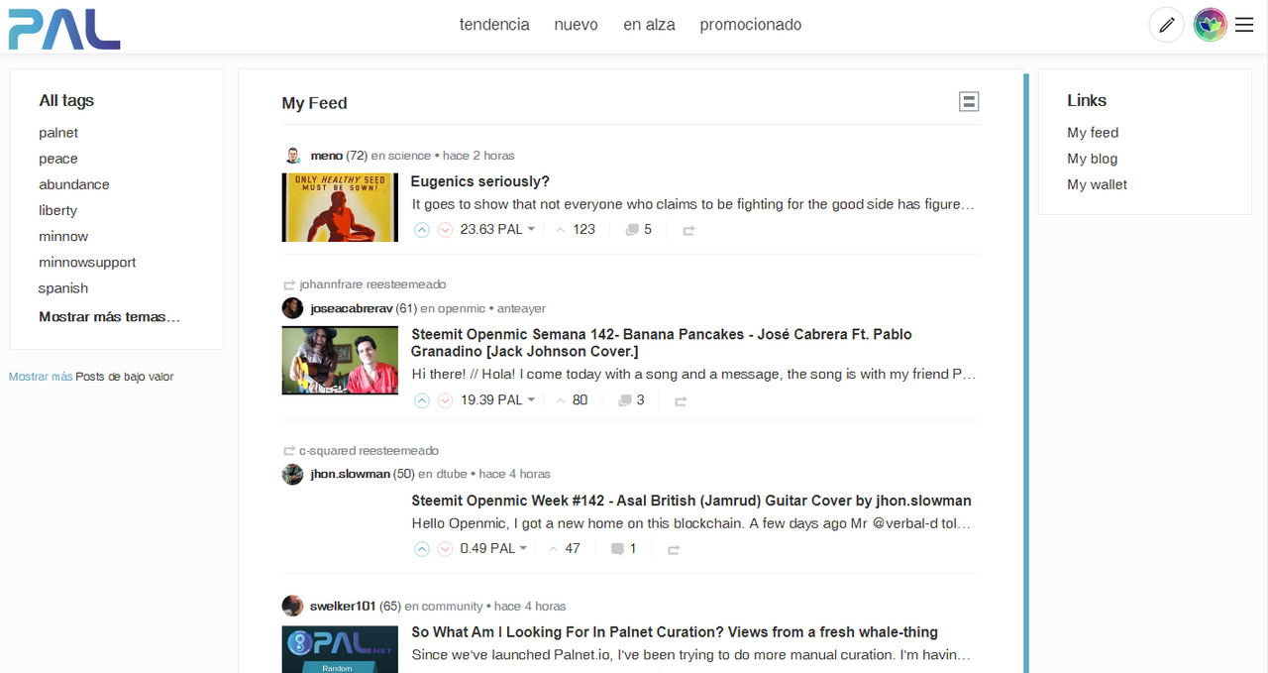Image resolution: width=1268 pixels, height=673 pixels.
Task: Click the pencil compose post icon
Action: tap(1166, 25)
